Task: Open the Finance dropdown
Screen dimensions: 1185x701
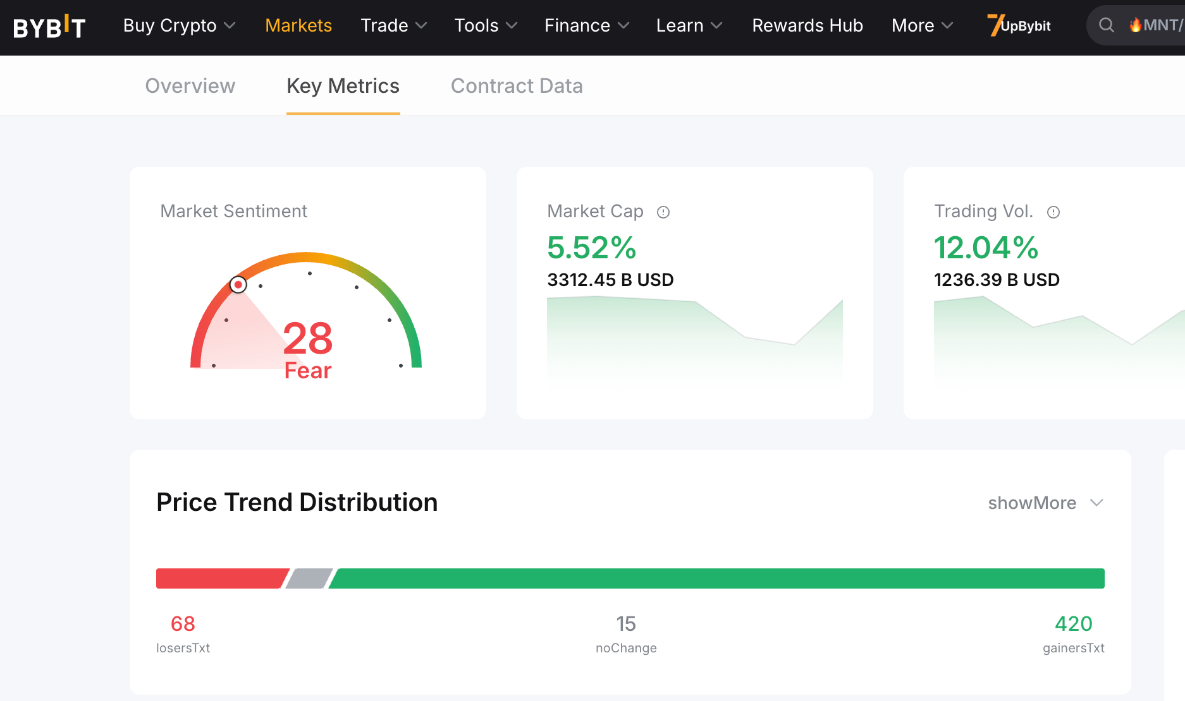Action: [x=586, y=25]
